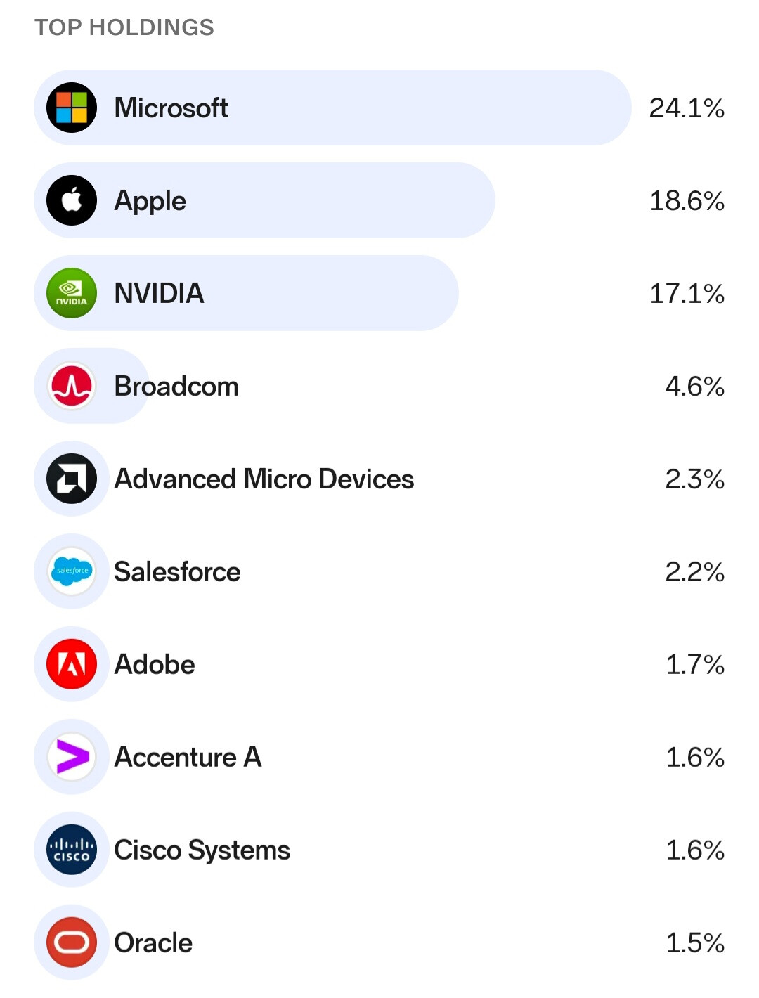
Task: Click the Cisco Systems logo icon
Action: 72,850
